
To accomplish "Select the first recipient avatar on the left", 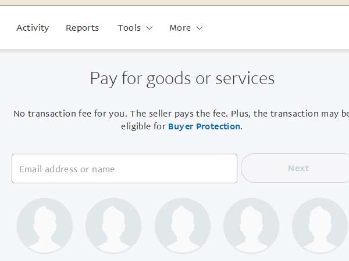I will (45, 226).
